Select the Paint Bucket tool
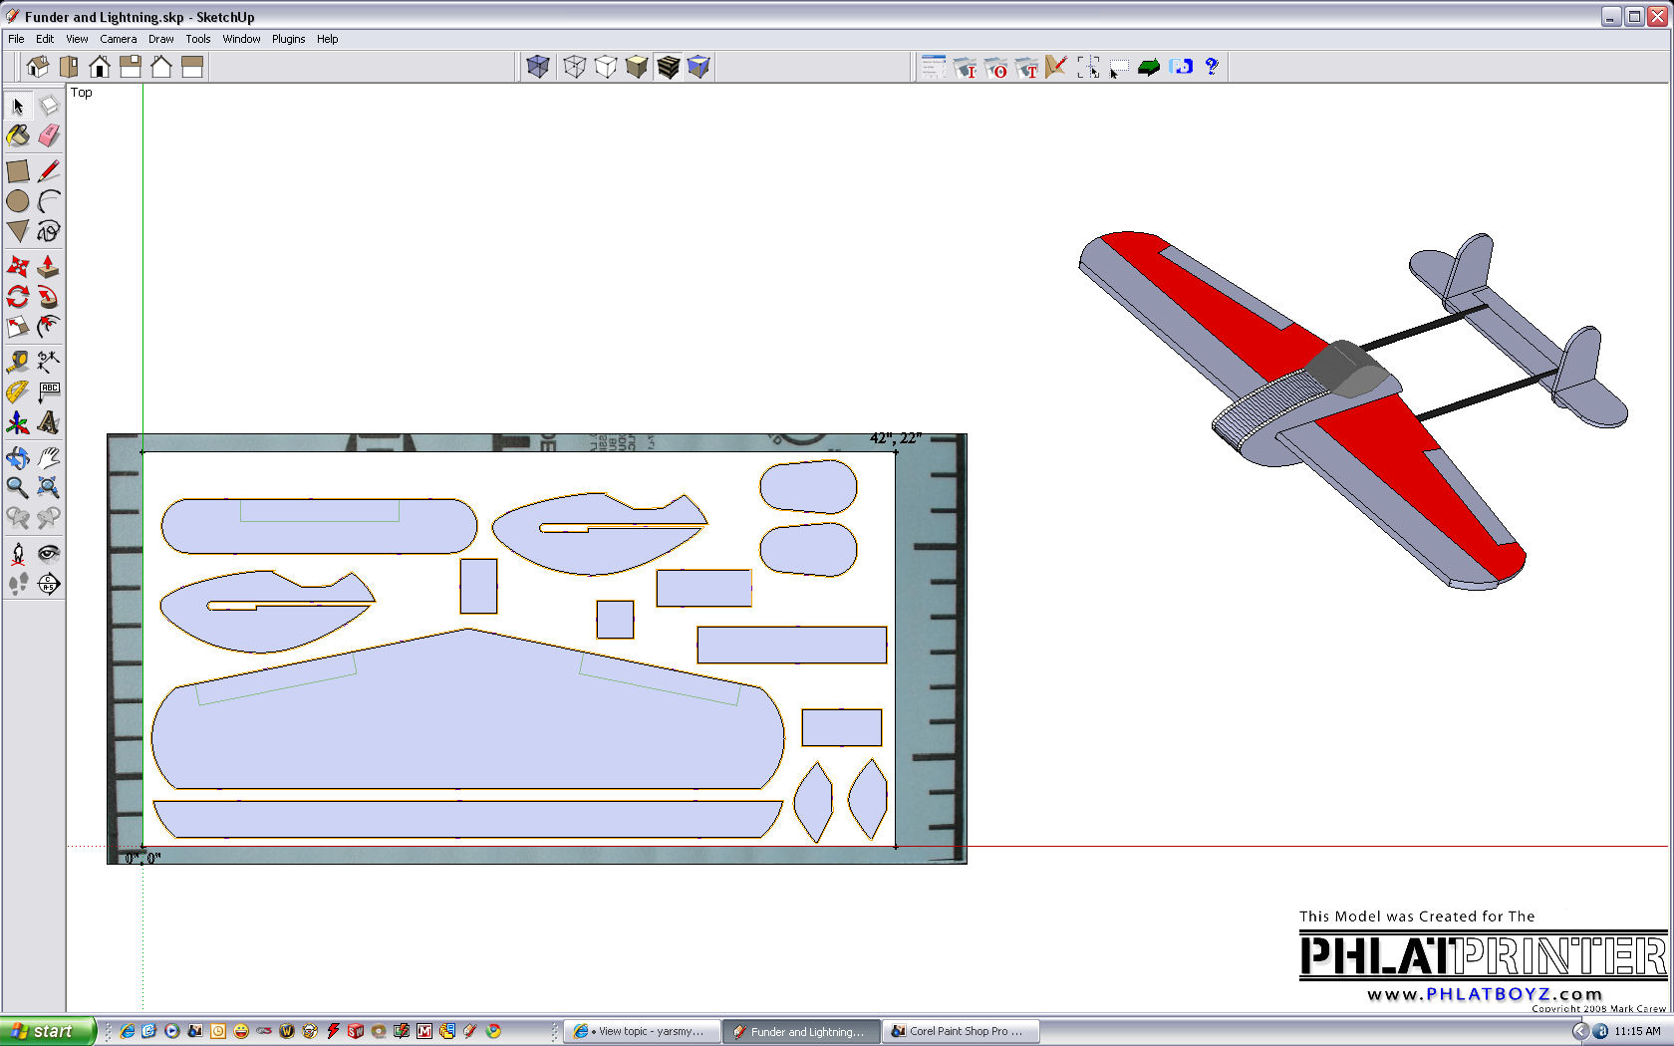Screen dimensions: 1674x1046 point(18,135)
